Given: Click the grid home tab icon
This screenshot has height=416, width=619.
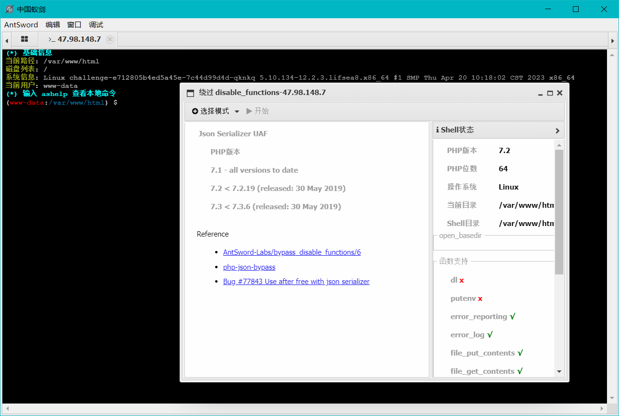Looking at the screenshot, I should (x=24, y=39).
